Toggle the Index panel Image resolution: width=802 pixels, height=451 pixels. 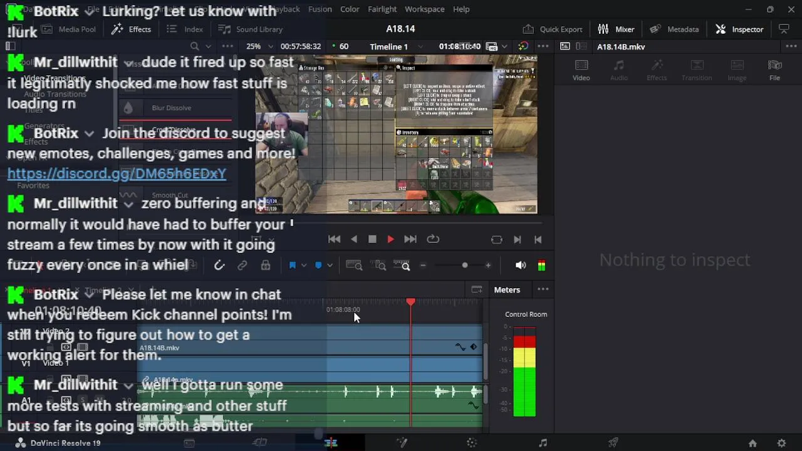pos(185,29)
